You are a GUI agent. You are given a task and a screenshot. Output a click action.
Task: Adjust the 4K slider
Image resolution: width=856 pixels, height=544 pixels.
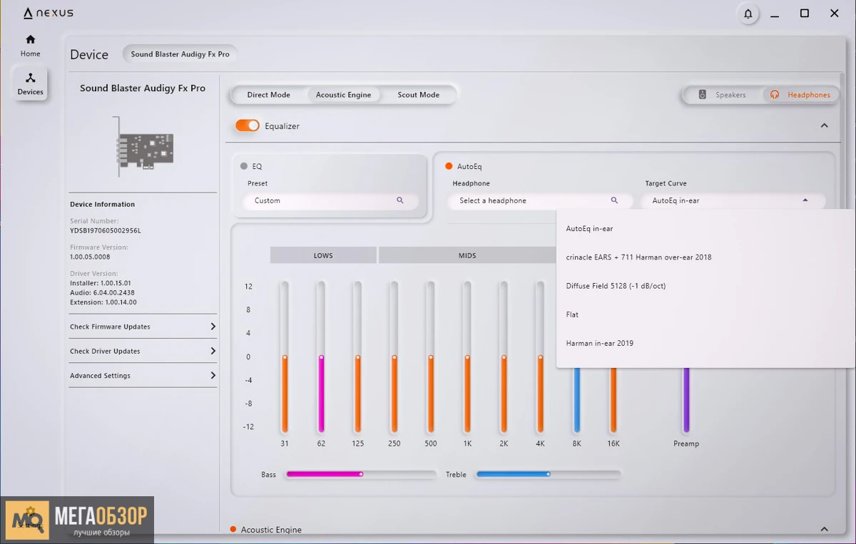point(540,356)
